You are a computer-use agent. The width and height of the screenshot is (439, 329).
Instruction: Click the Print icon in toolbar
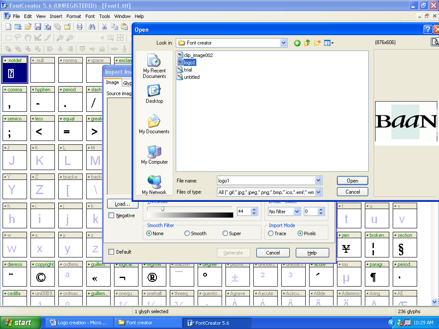click(x=80, y=27)
